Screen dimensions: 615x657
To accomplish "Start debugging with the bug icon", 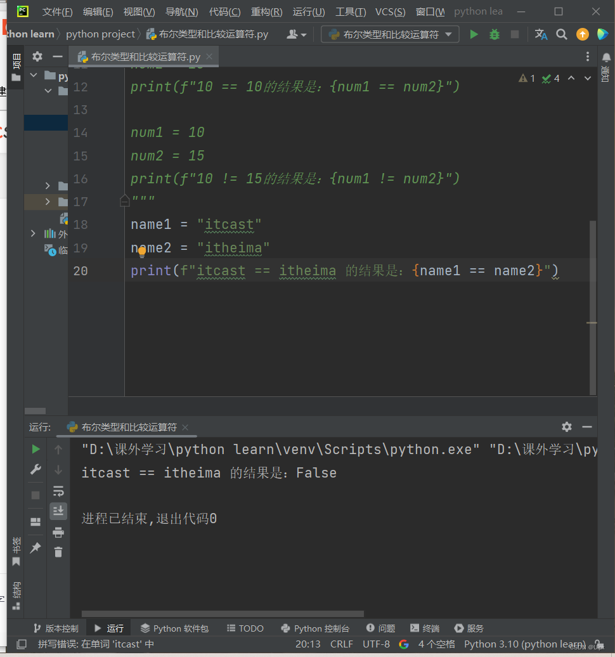I will click(x=494, y=35).
